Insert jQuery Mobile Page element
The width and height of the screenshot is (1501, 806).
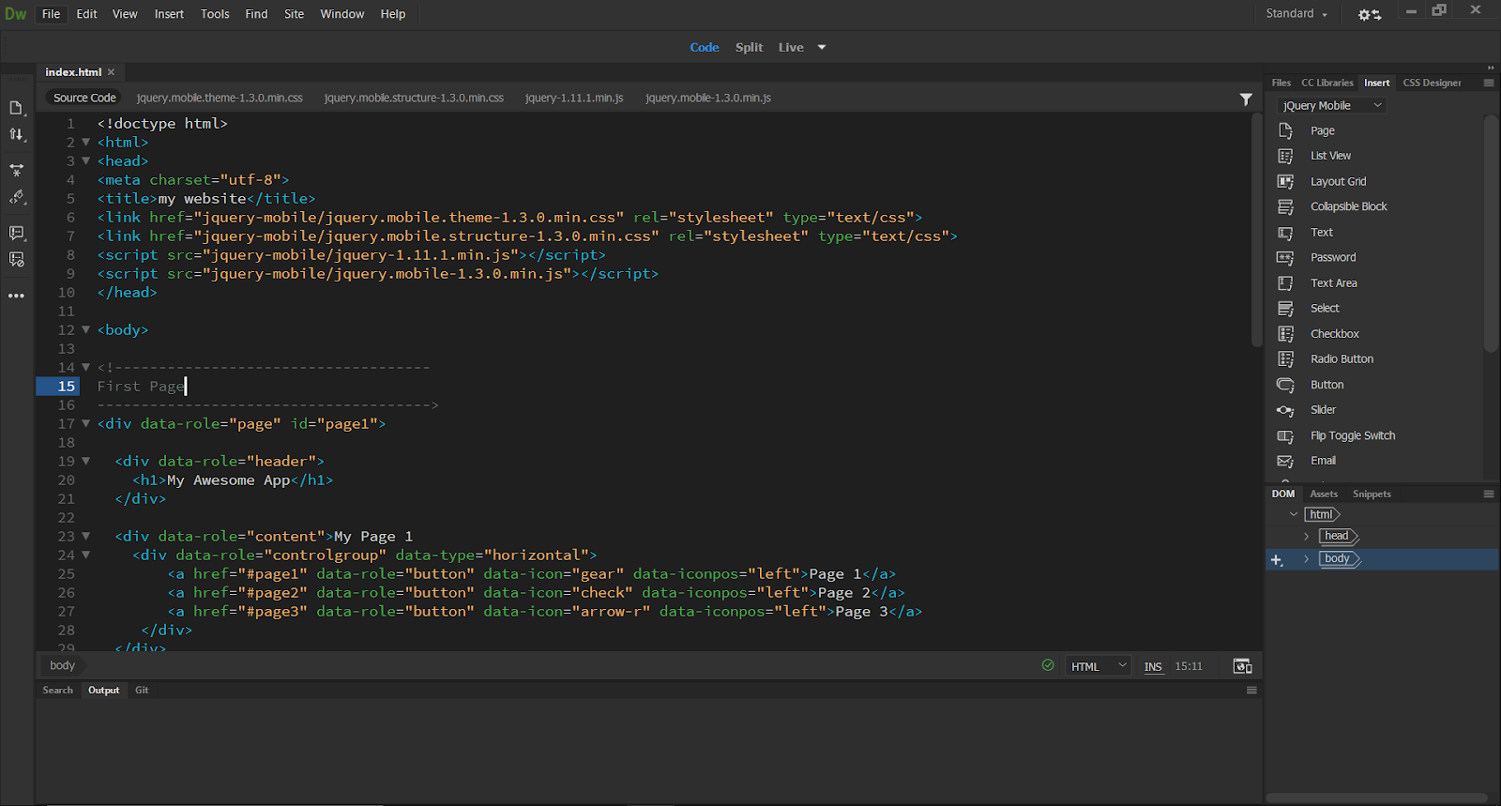tap(1322, 131)
